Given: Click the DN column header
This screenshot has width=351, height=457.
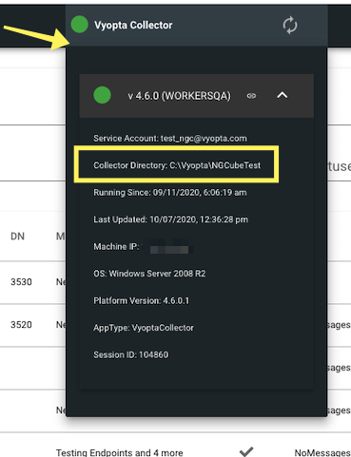Looking at the screenshot, I should [x=17, y=237].
